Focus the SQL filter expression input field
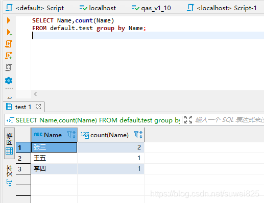This screenshot has width=264, height=203. coord(229,120)
